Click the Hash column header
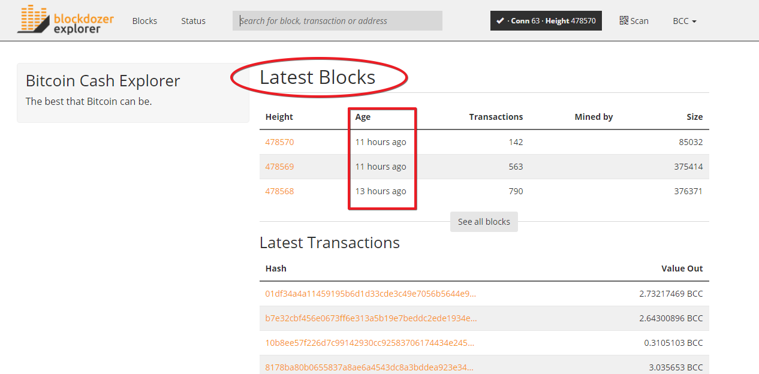The height and width of the screenshot is (374, 759). pyautogui.click(x=276, y=269)
